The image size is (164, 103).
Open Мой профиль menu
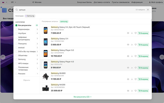[x=156, y=2]
